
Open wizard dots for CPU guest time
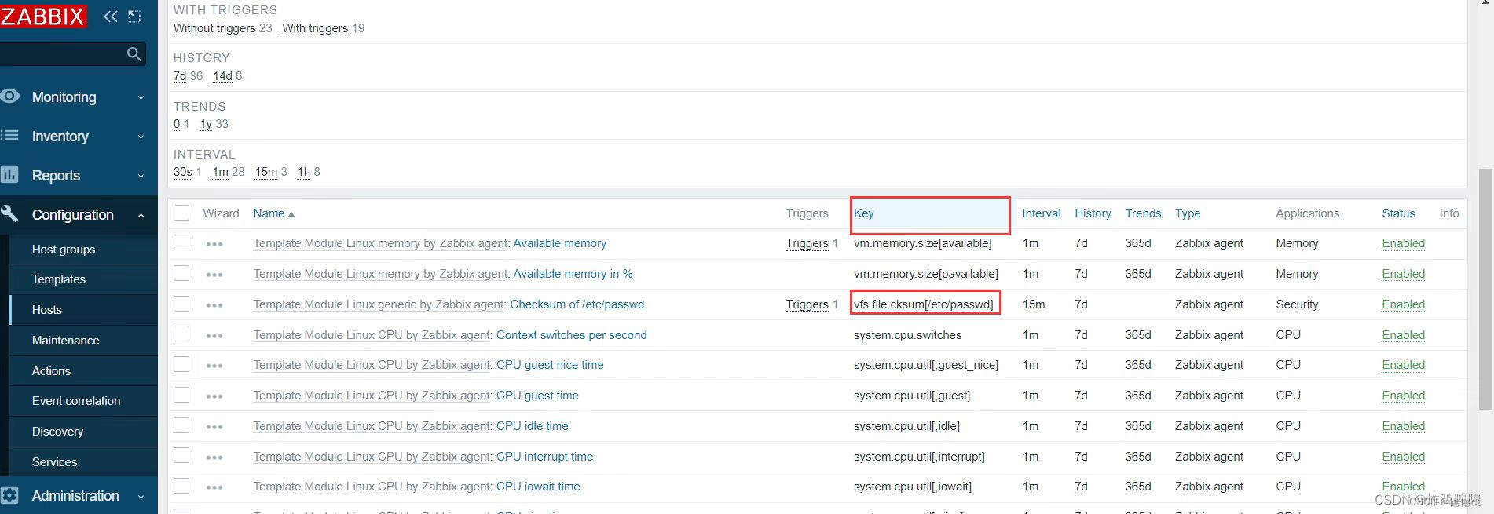click(x=214, y=396)
